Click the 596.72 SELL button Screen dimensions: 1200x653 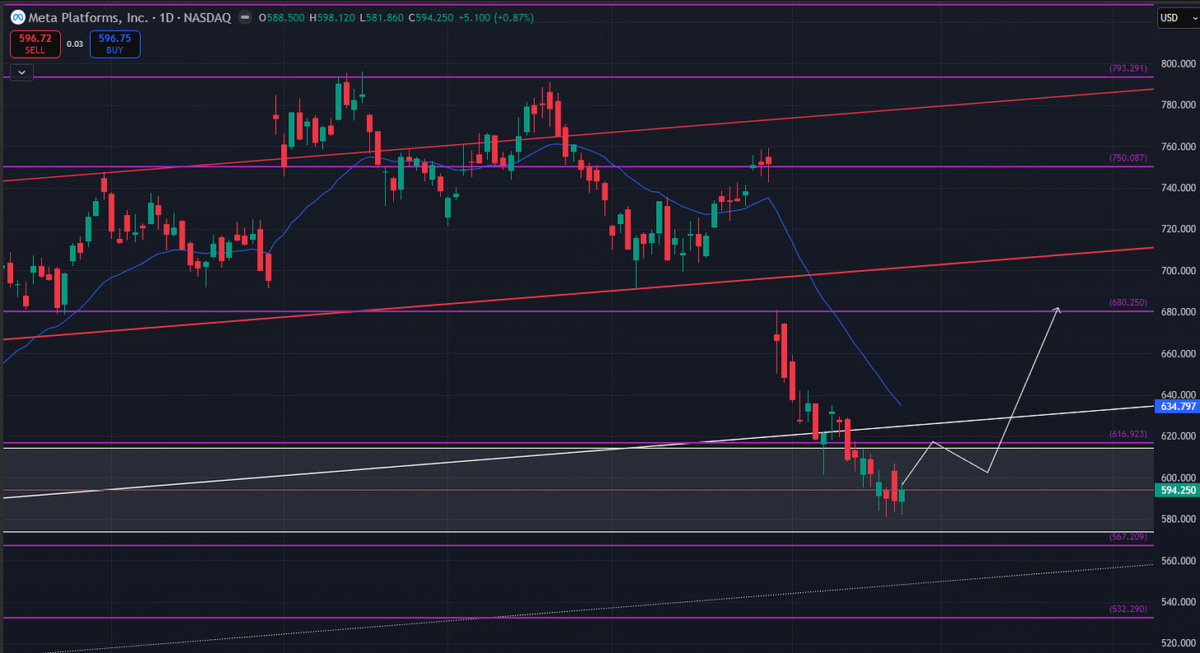(35, 44)
